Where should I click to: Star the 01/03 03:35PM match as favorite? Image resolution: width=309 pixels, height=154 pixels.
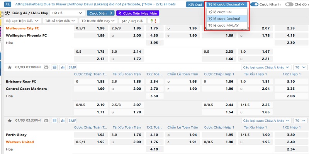coord(10,121)
